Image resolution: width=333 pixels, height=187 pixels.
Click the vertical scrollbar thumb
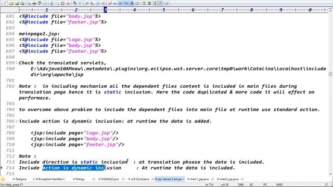(330, 74)
